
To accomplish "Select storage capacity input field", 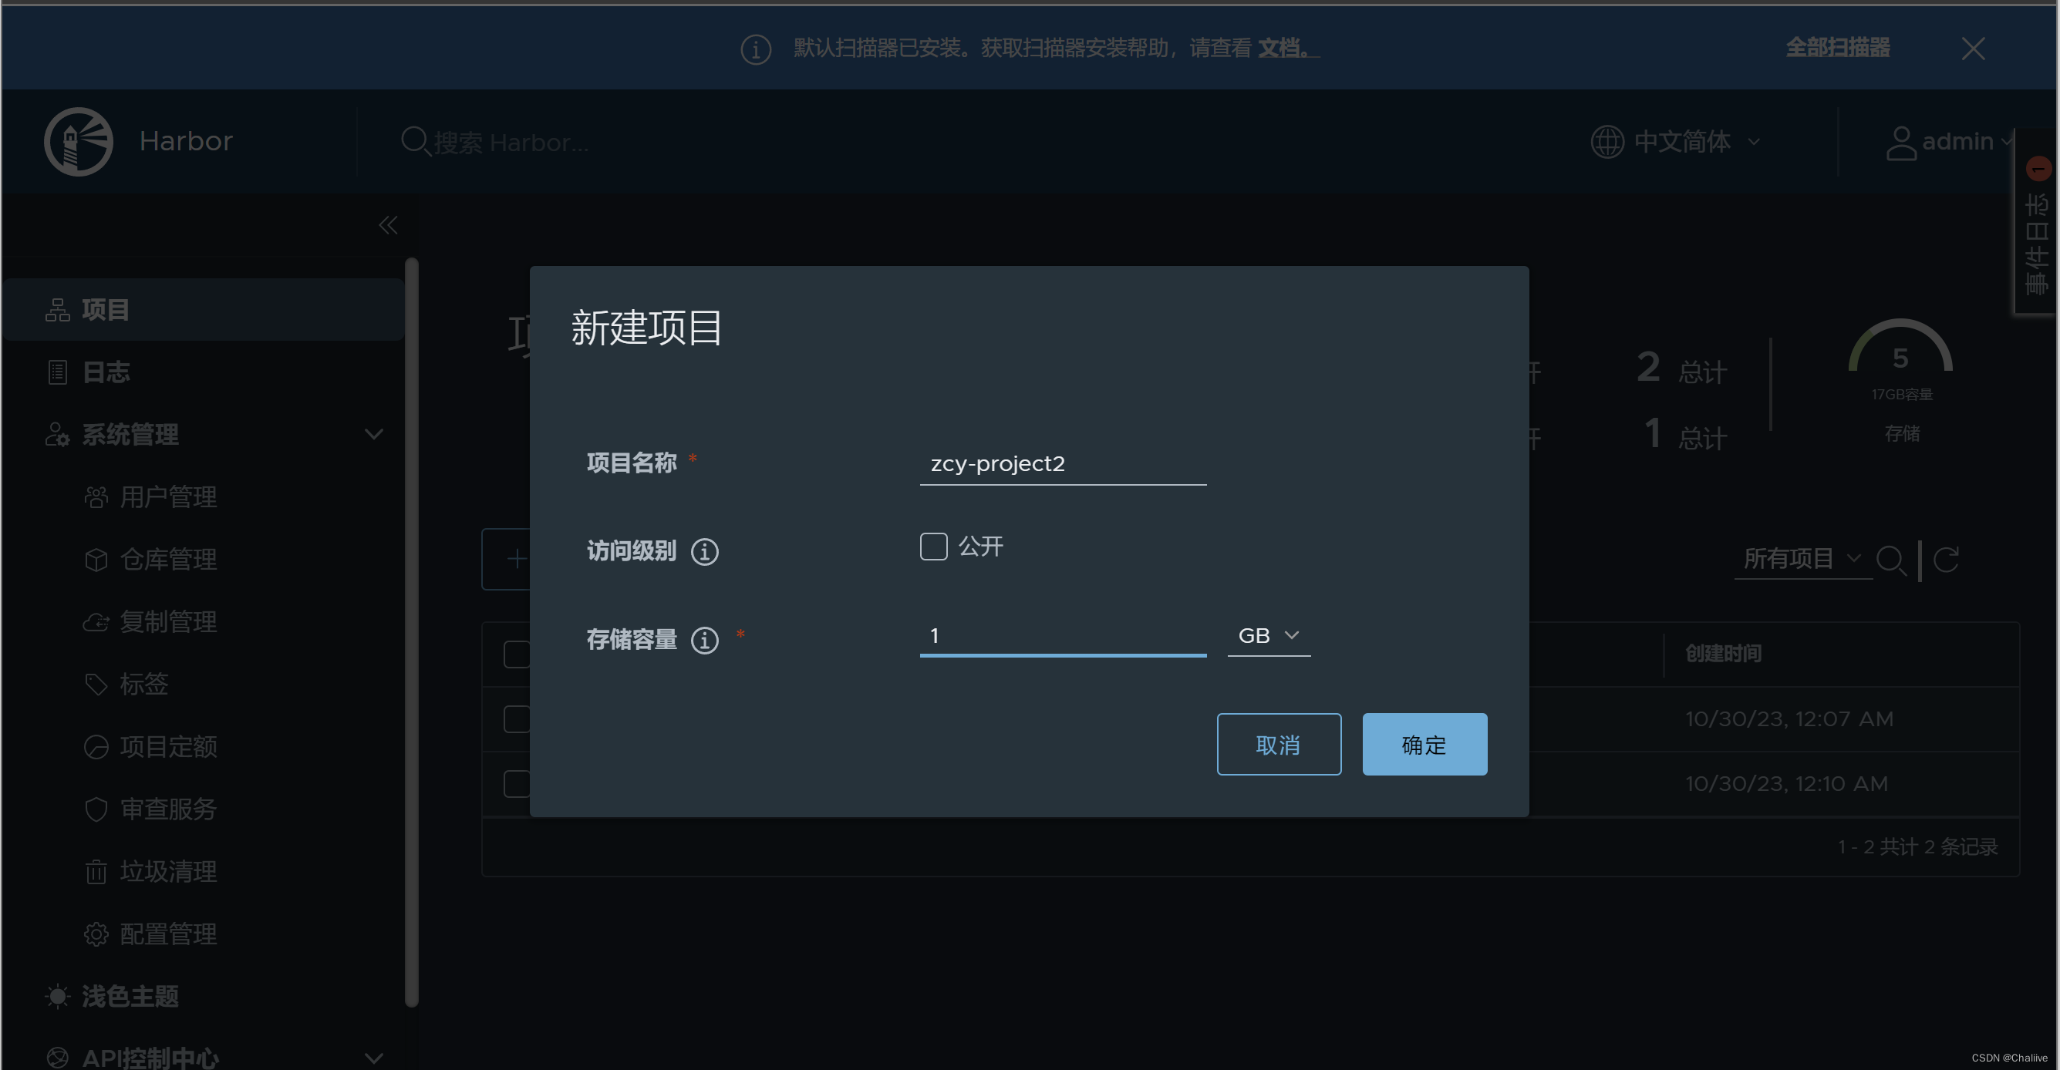I will [x=1061, y=636].
